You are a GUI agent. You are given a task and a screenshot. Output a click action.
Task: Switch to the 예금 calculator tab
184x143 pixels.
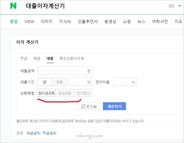tap(37, 58)
